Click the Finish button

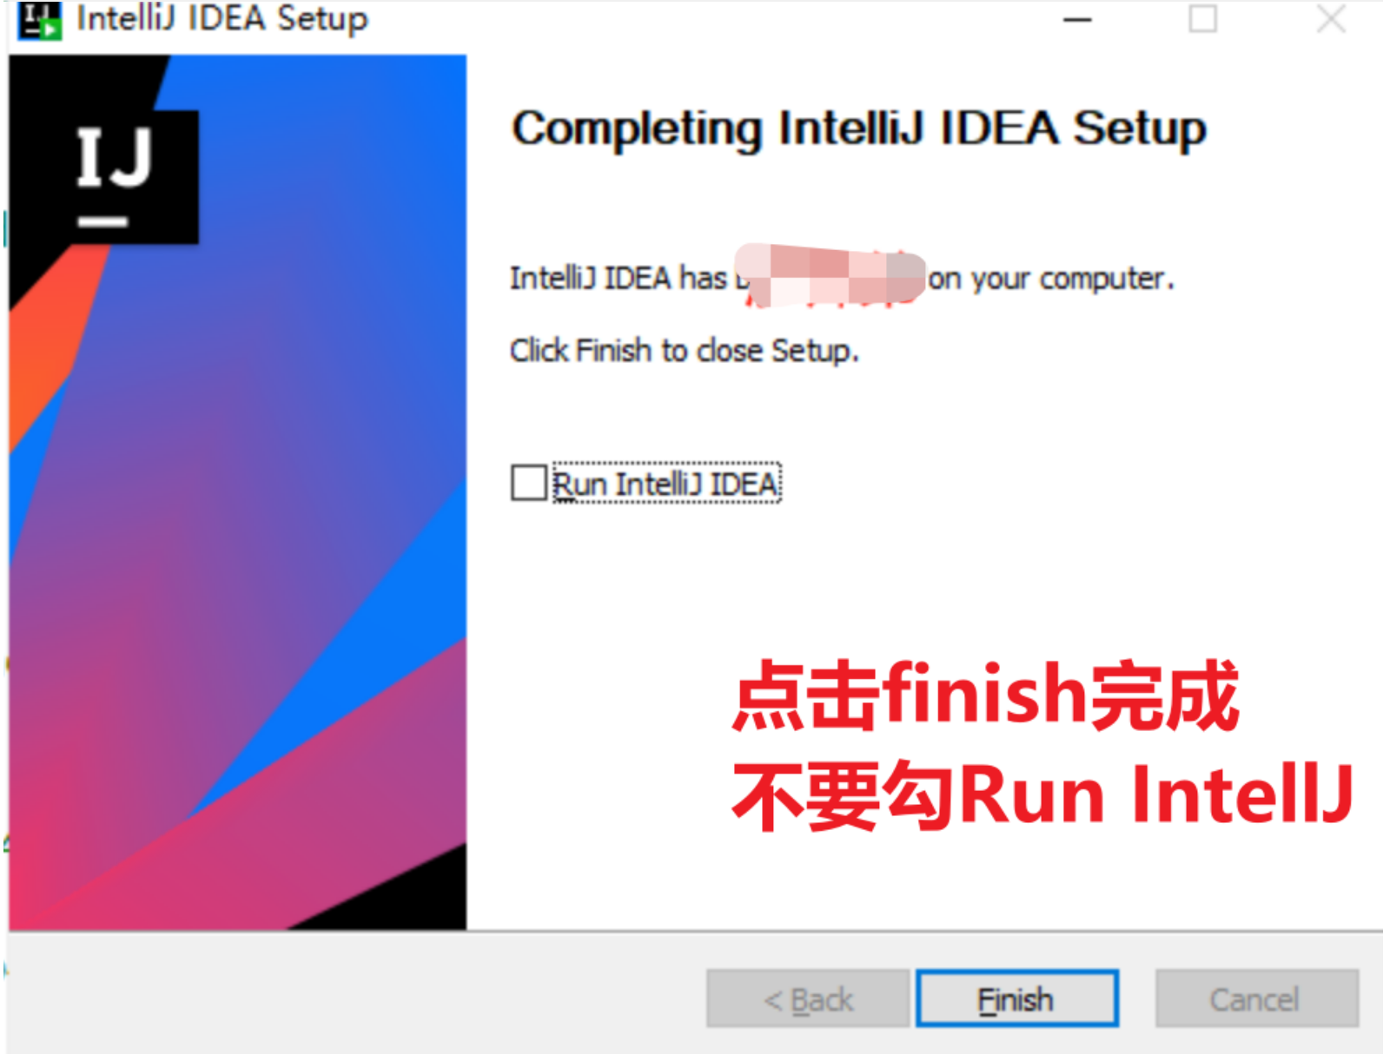(x=1016, y=999)
